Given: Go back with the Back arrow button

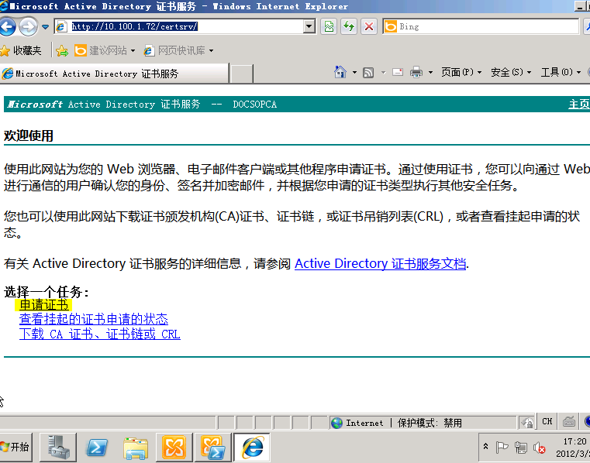Looking at the screenshot, I should pos(7,26).
